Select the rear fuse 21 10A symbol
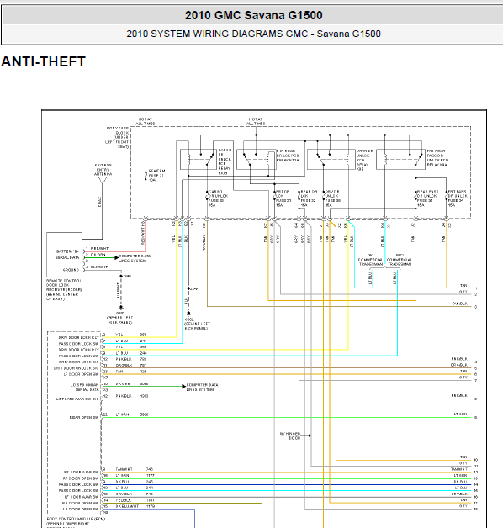The image size is (503, 528). 146,176
